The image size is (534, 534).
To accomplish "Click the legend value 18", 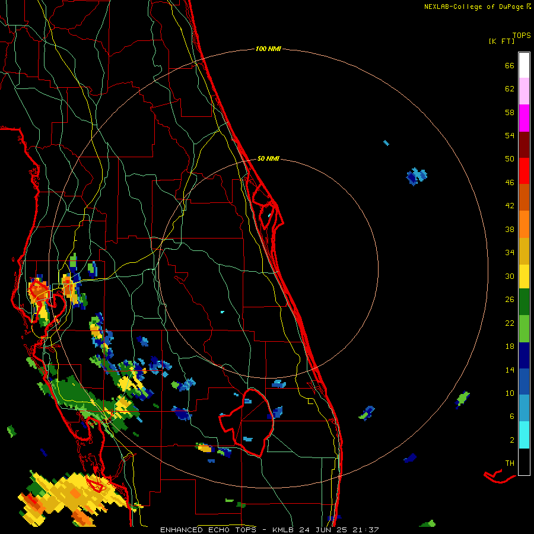I will point(510,347).
